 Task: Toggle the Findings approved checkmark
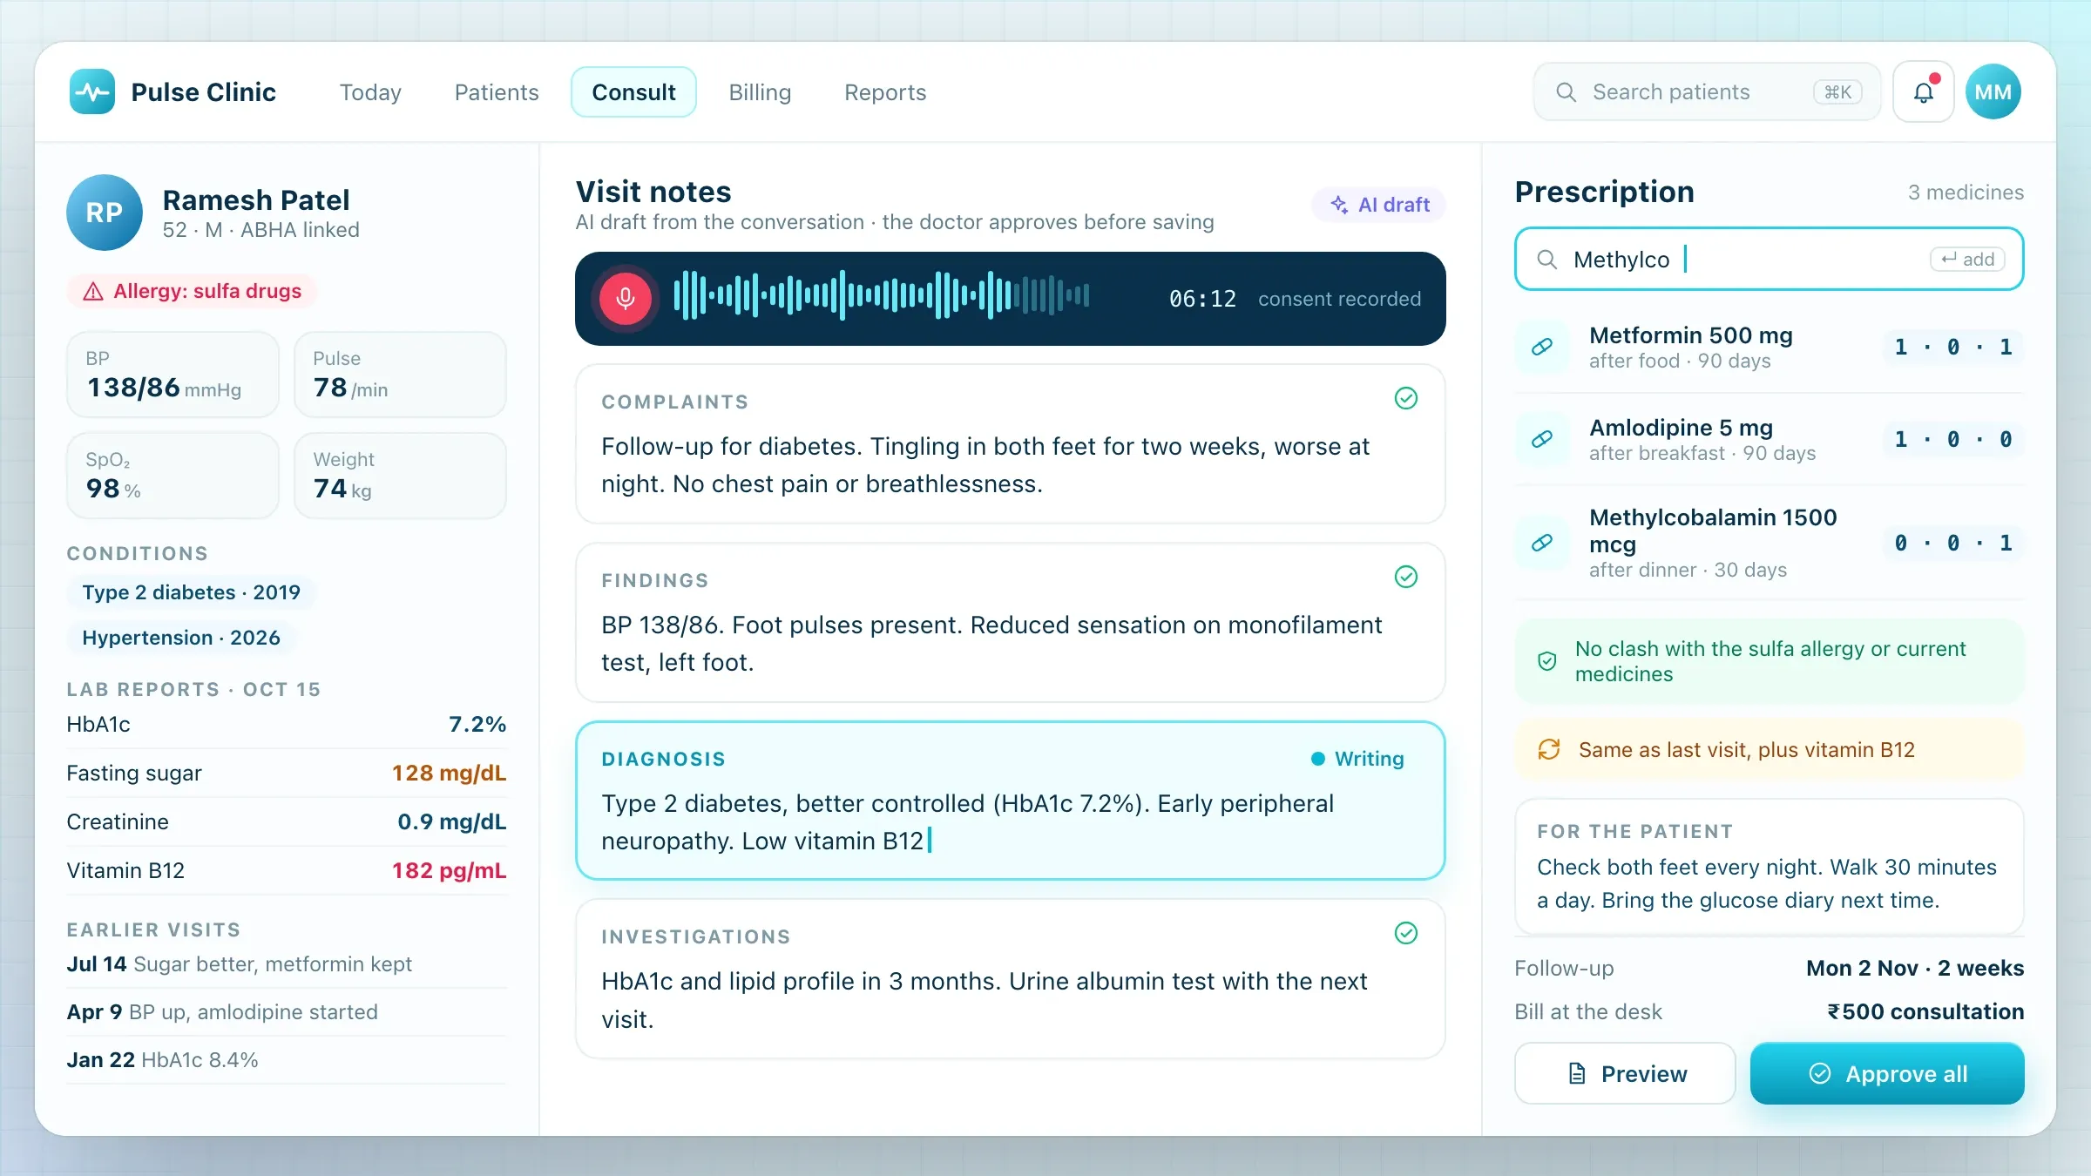pos(1406,577)
